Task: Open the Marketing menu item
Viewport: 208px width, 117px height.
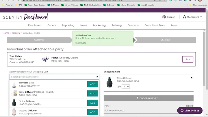Action: [x=99, y=25]
